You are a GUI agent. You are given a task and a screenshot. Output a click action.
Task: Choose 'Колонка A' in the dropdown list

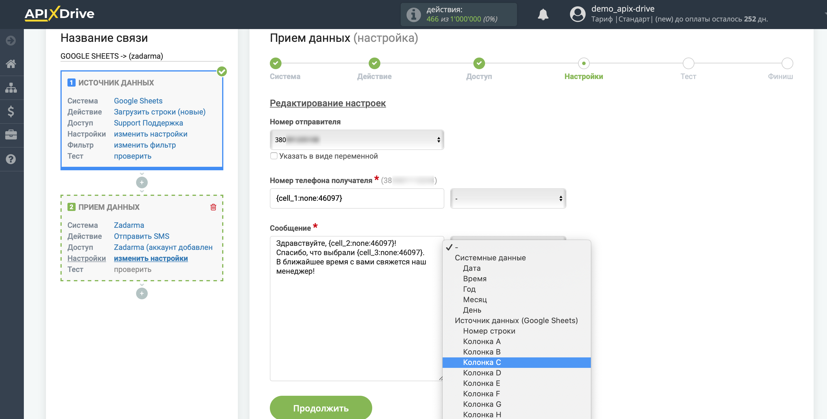(516, 341)
